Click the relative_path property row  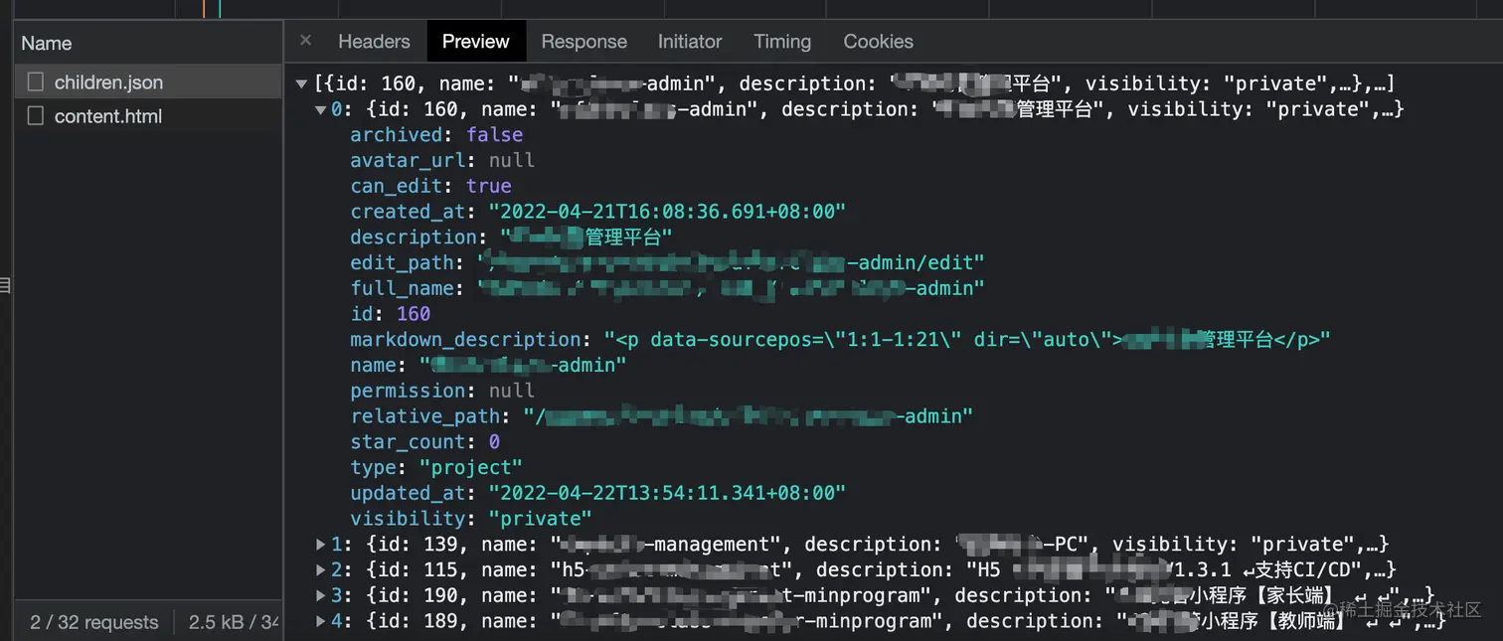pyautogui.click(x=661, y=416)
